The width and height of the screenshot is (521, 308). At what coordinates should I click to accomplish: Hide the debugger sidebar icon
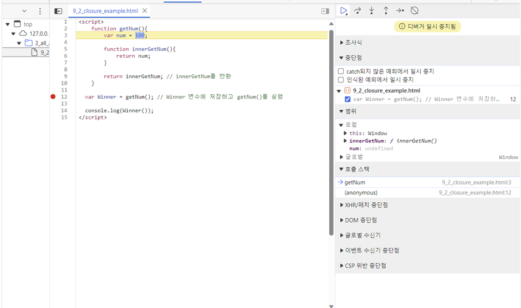tap(325, 11)
